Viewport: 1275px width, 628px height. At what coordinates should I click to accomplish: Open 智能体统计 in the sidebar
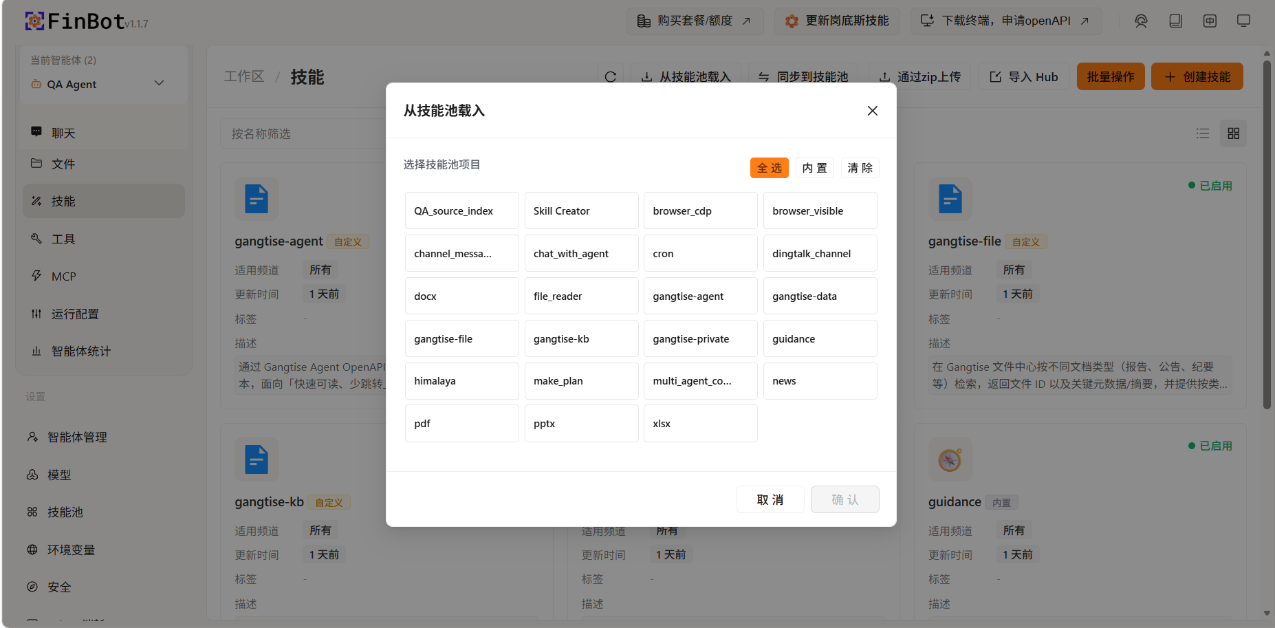(104, 351)
